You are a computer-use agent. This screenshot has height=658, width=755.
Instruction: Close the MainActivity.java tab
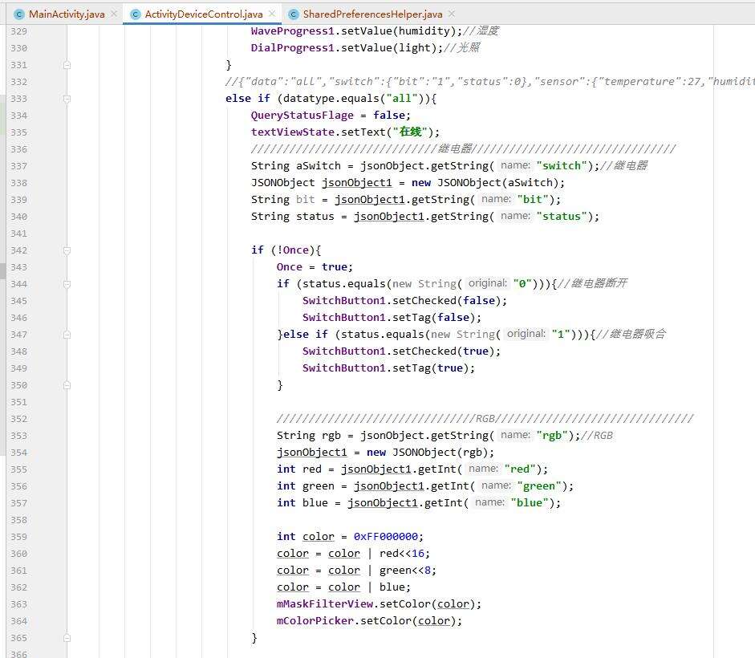point(112,14)
